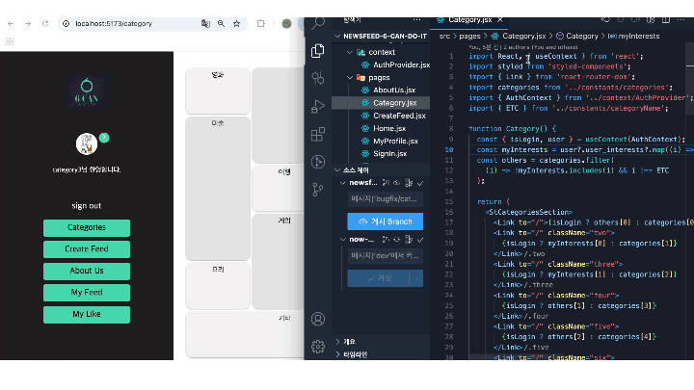The height and width of the screenshot is (390, 694).
Task: Click the 미술 category card
Action: pyautogui.click(x=218, y=189)
